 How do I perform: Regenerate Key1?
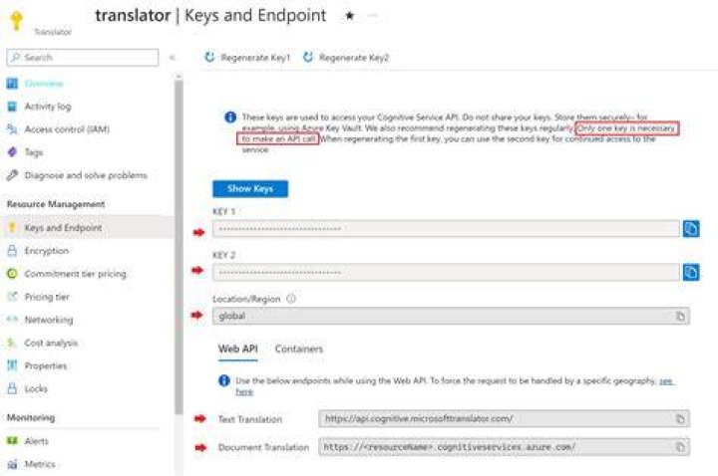pos(247,57)
